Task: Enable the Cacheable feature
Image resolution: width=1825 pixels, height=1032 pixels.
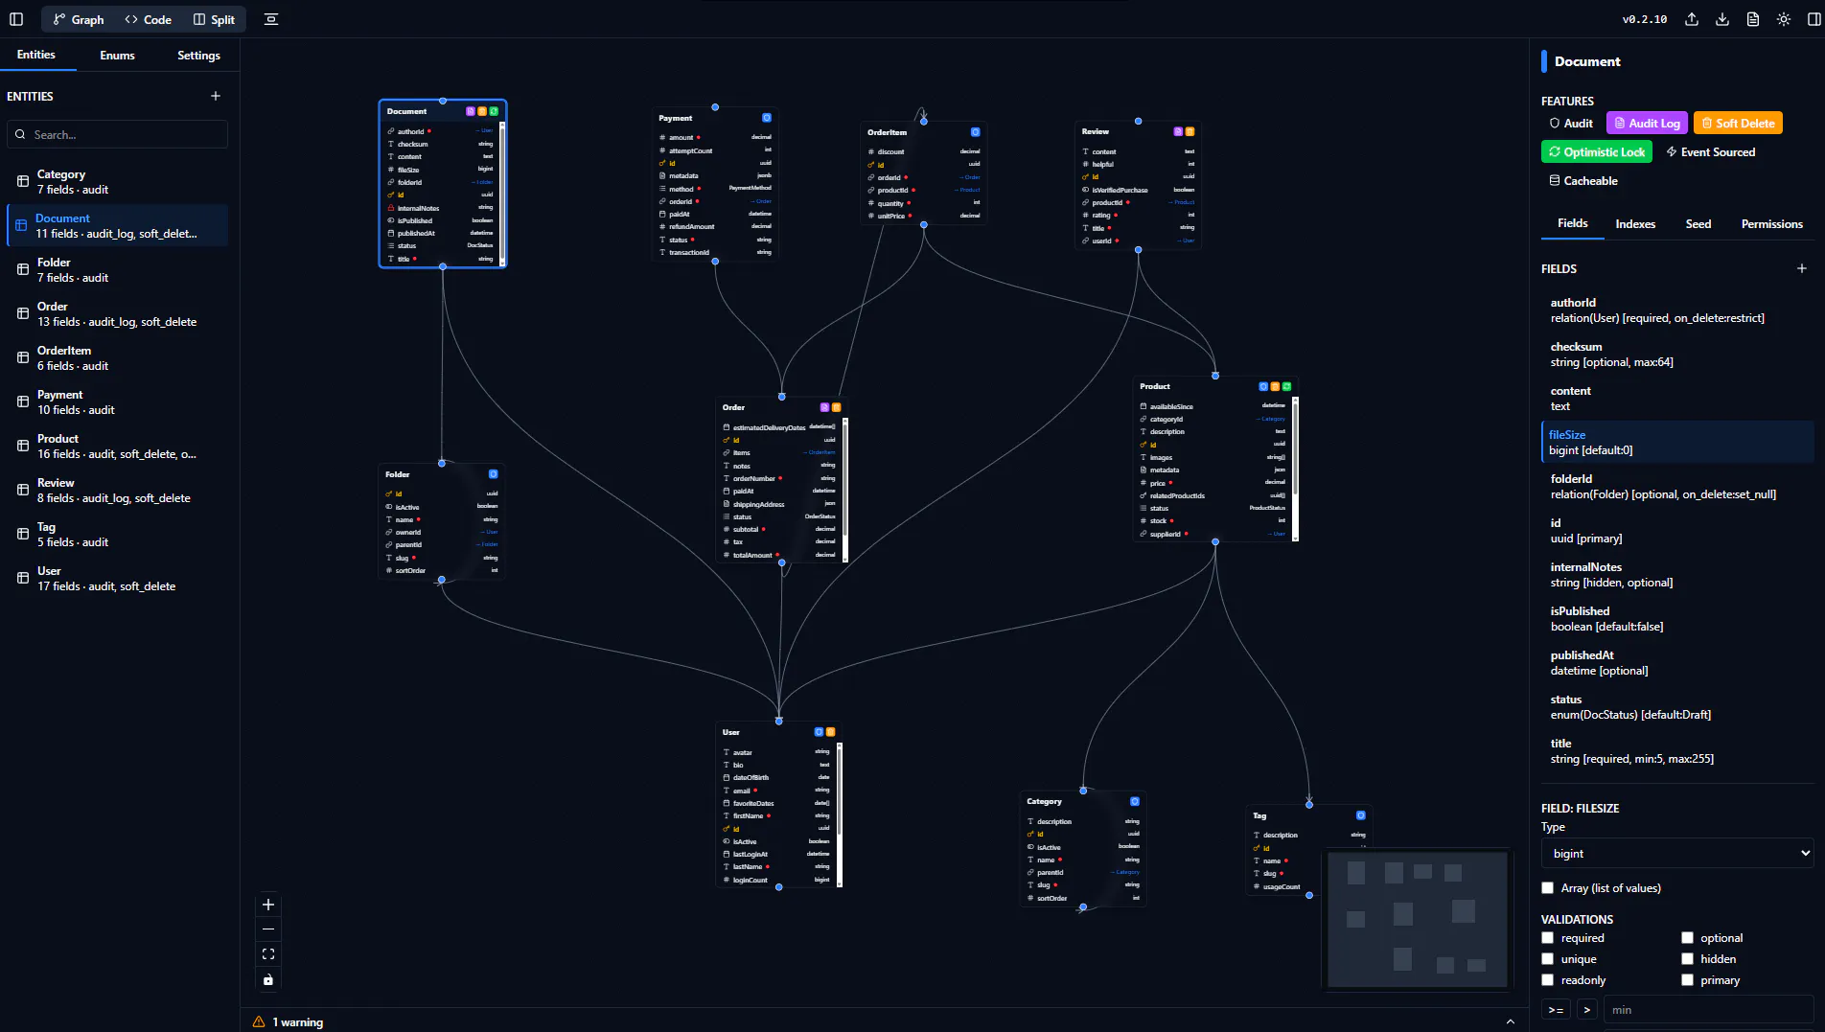Action: (x=1583, y=181)
